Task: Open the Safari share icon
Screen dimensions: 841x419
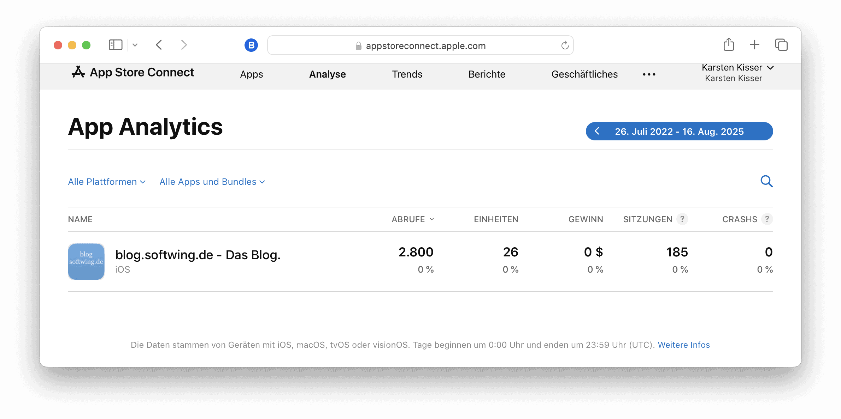Action: pyautogui.click(x=729, y=44)
